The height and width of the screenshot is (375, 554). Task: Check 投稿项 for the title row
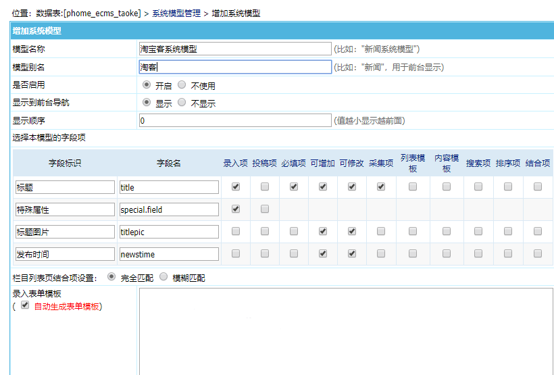pos(265,186)
